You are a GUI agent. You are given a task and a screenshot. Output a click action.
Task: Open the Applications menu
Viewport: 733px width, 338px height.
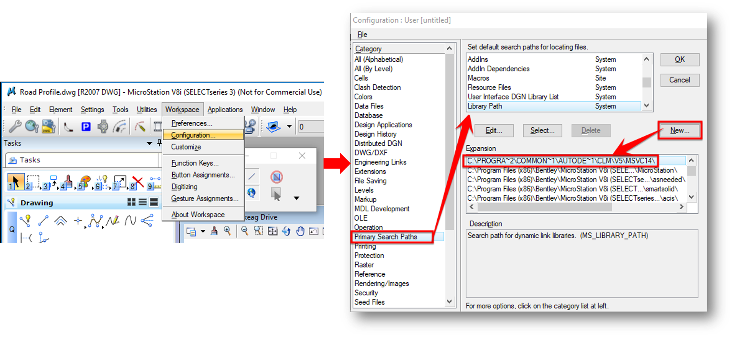tap(225, 109)
